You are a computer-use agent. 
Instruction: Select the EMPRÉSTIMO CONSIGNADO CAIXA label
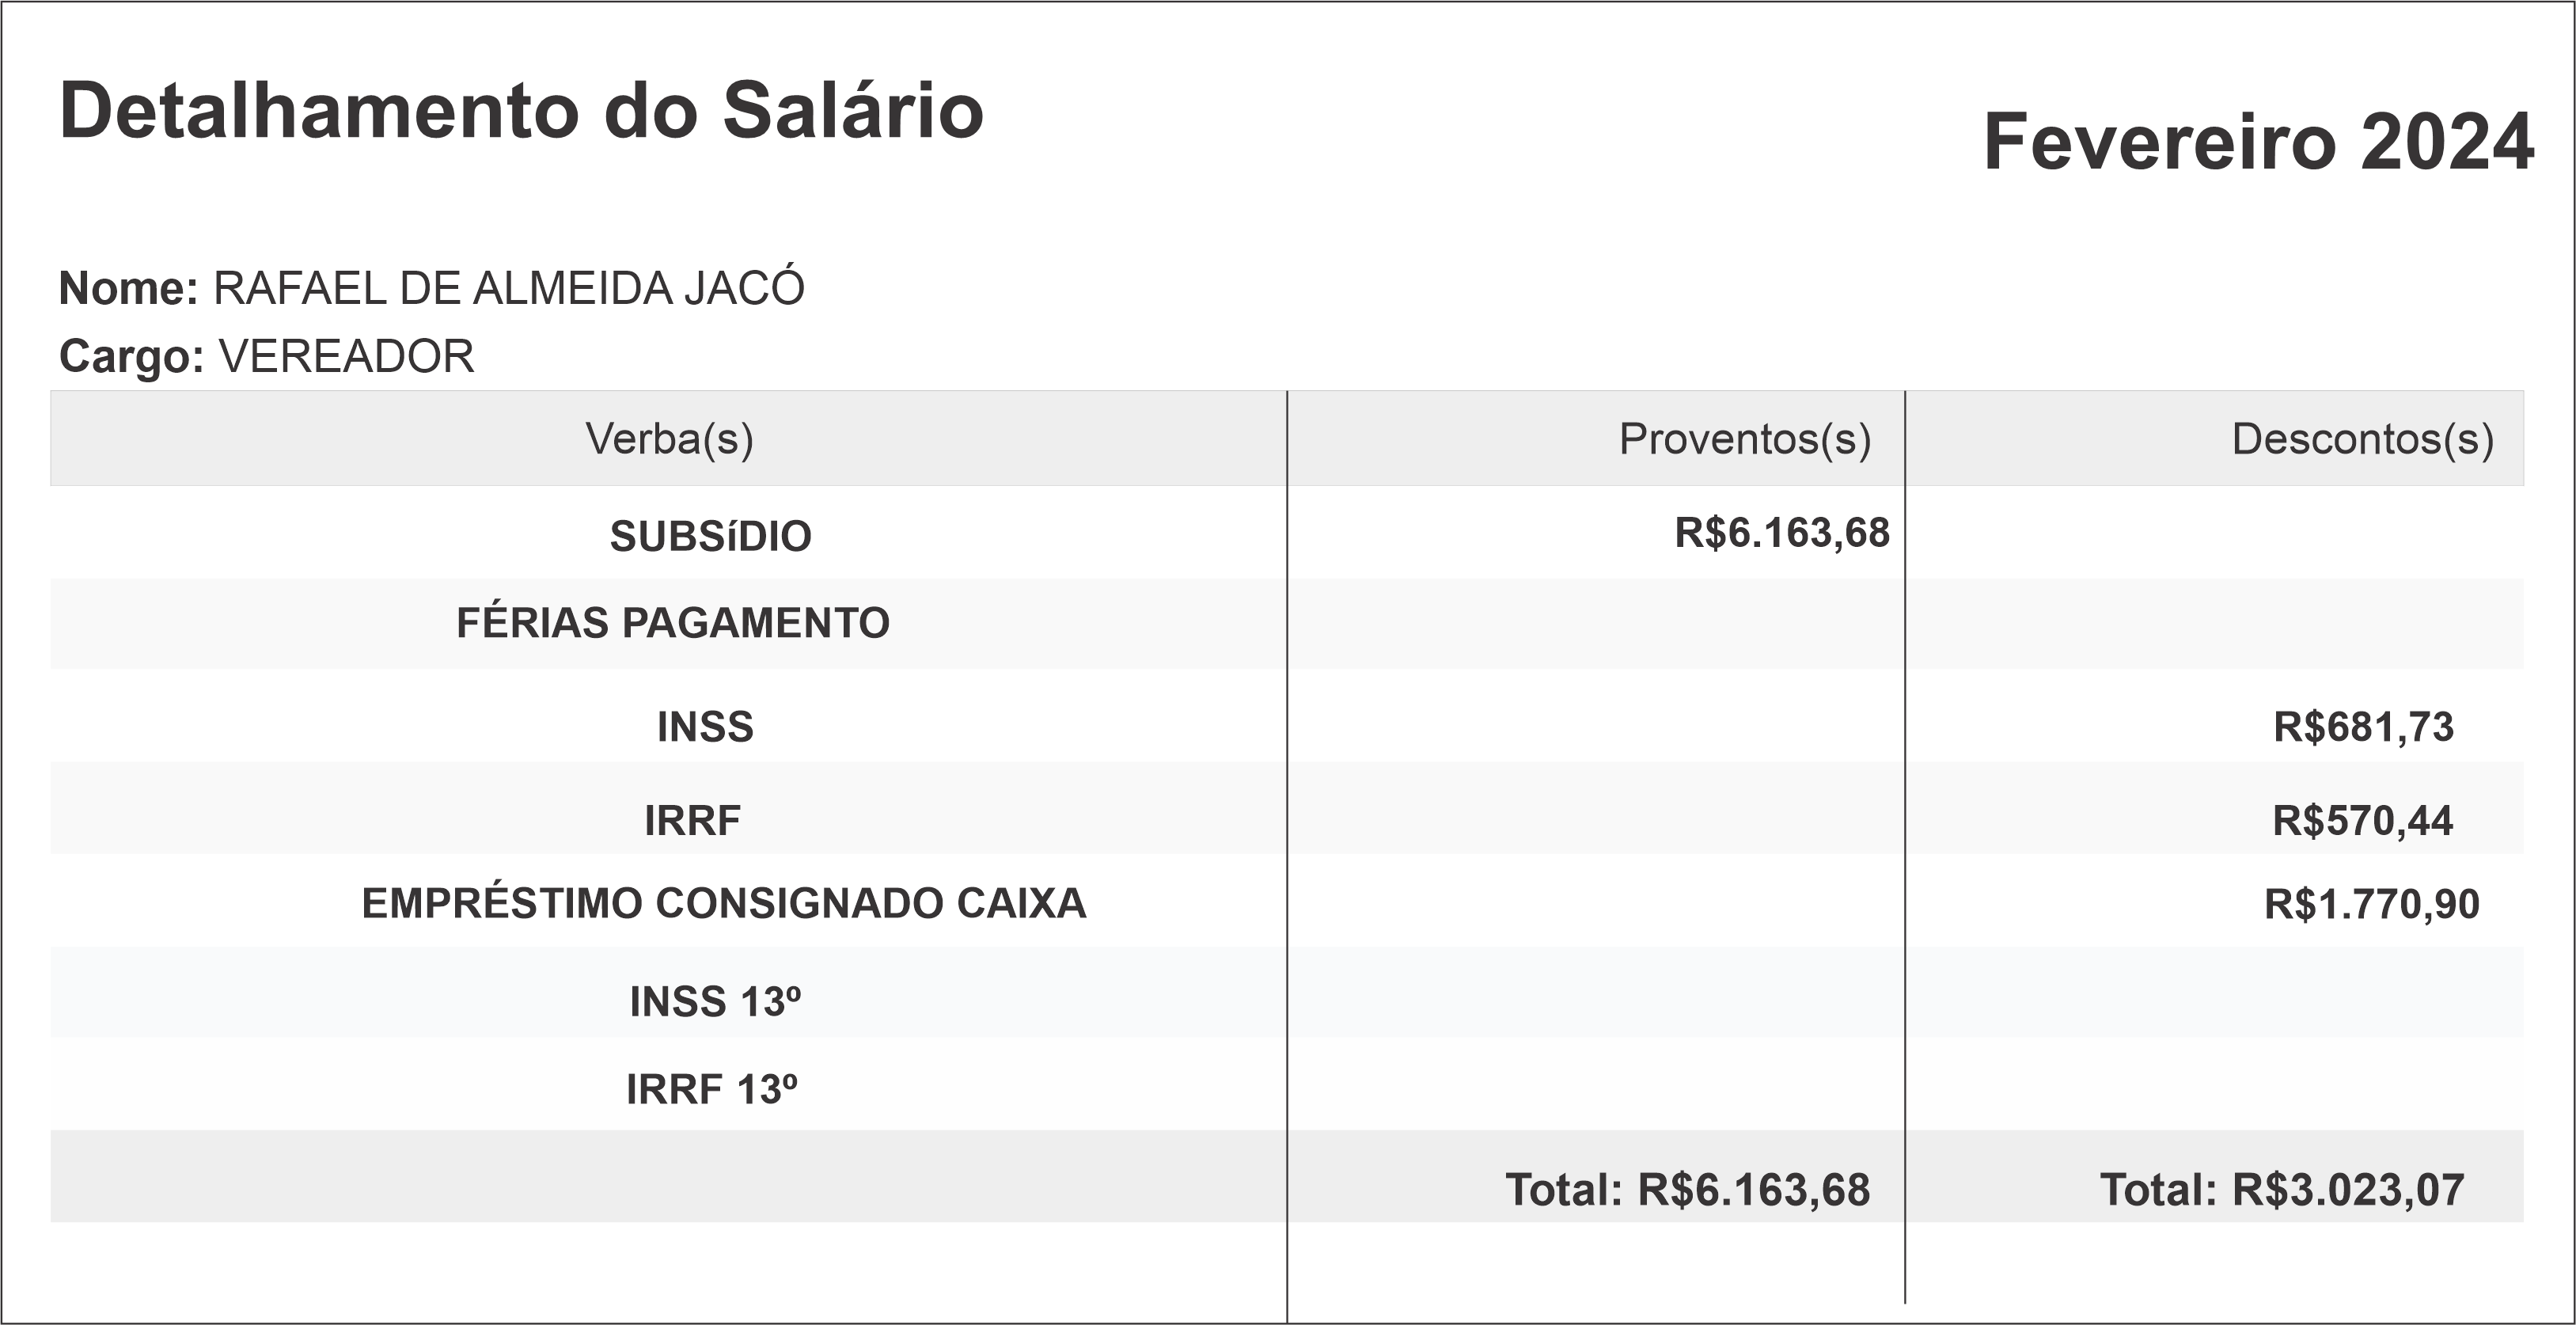tap(723, 903)
